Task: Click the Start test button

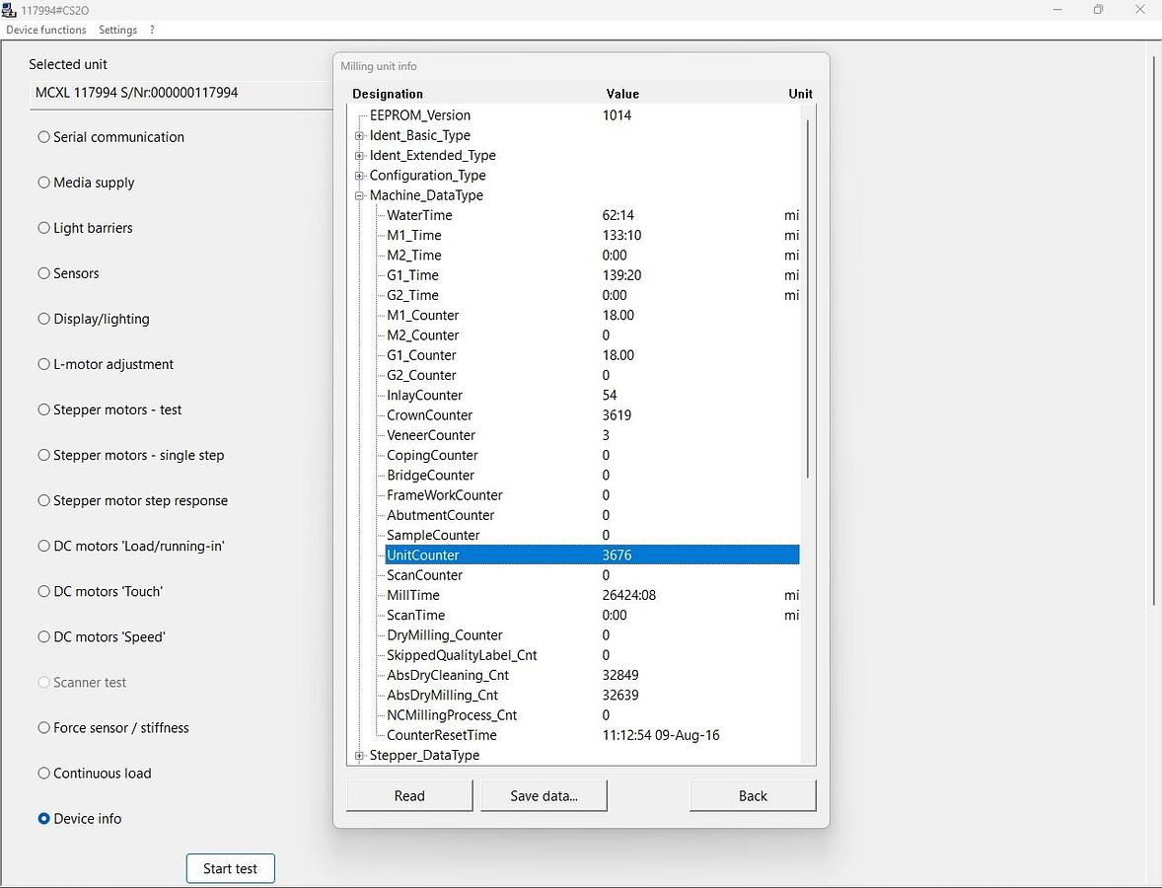Action: point(230,868)
